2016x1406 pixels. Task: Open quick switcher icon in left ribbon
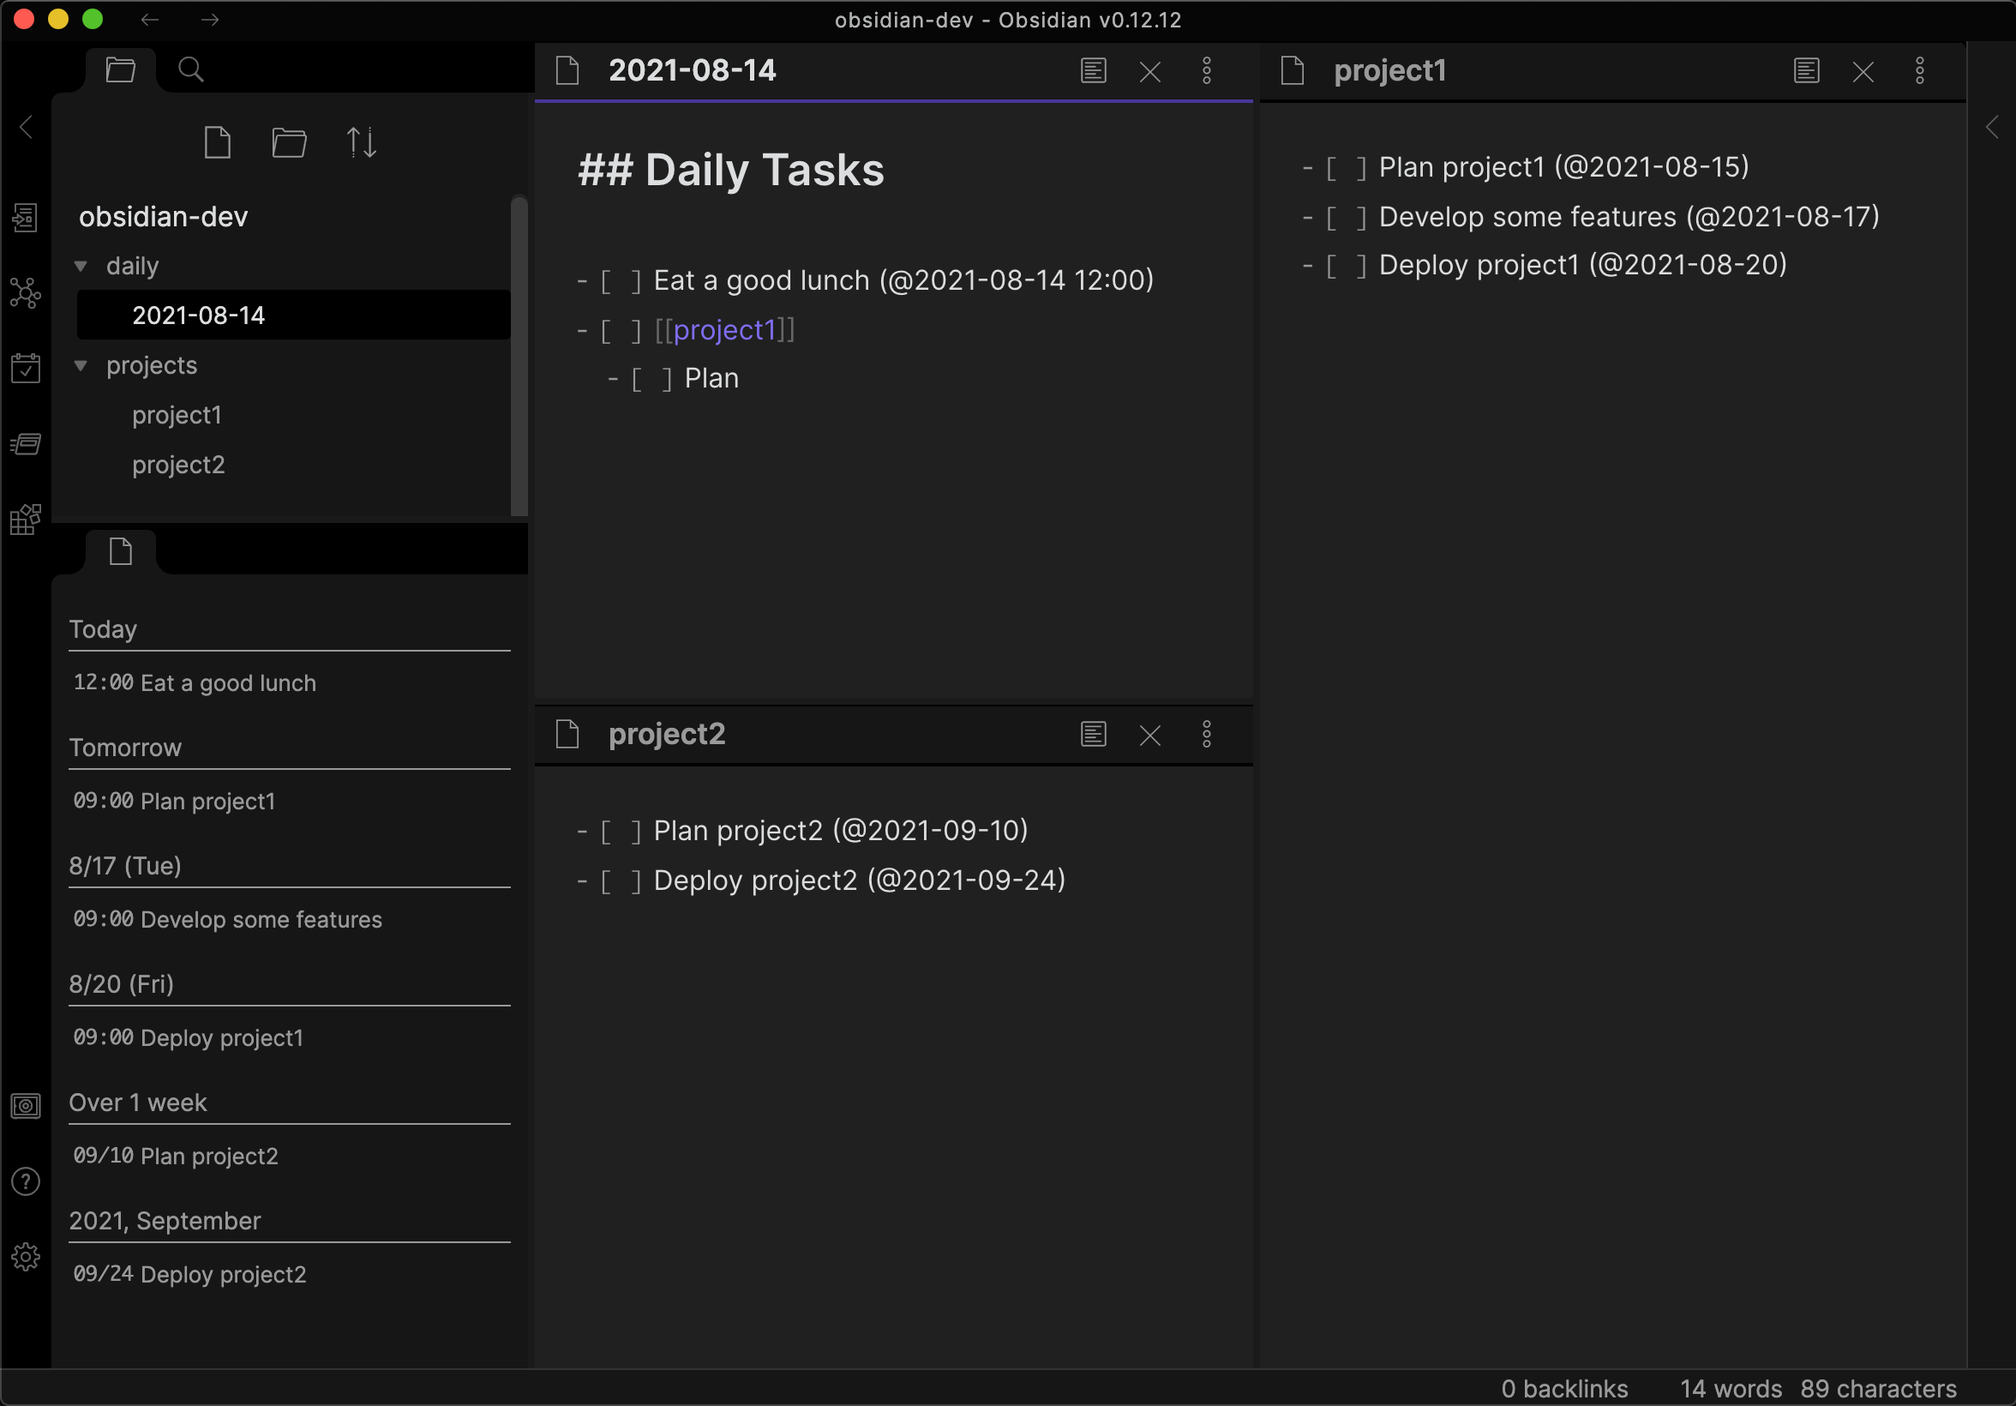(x=26, y=217)
